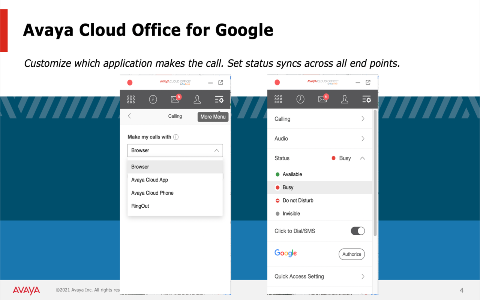Image resolution: width=480 pixels, height=300 pixels.
Task: Set status to Busy in the status list
Action: (x=320, y=187)
